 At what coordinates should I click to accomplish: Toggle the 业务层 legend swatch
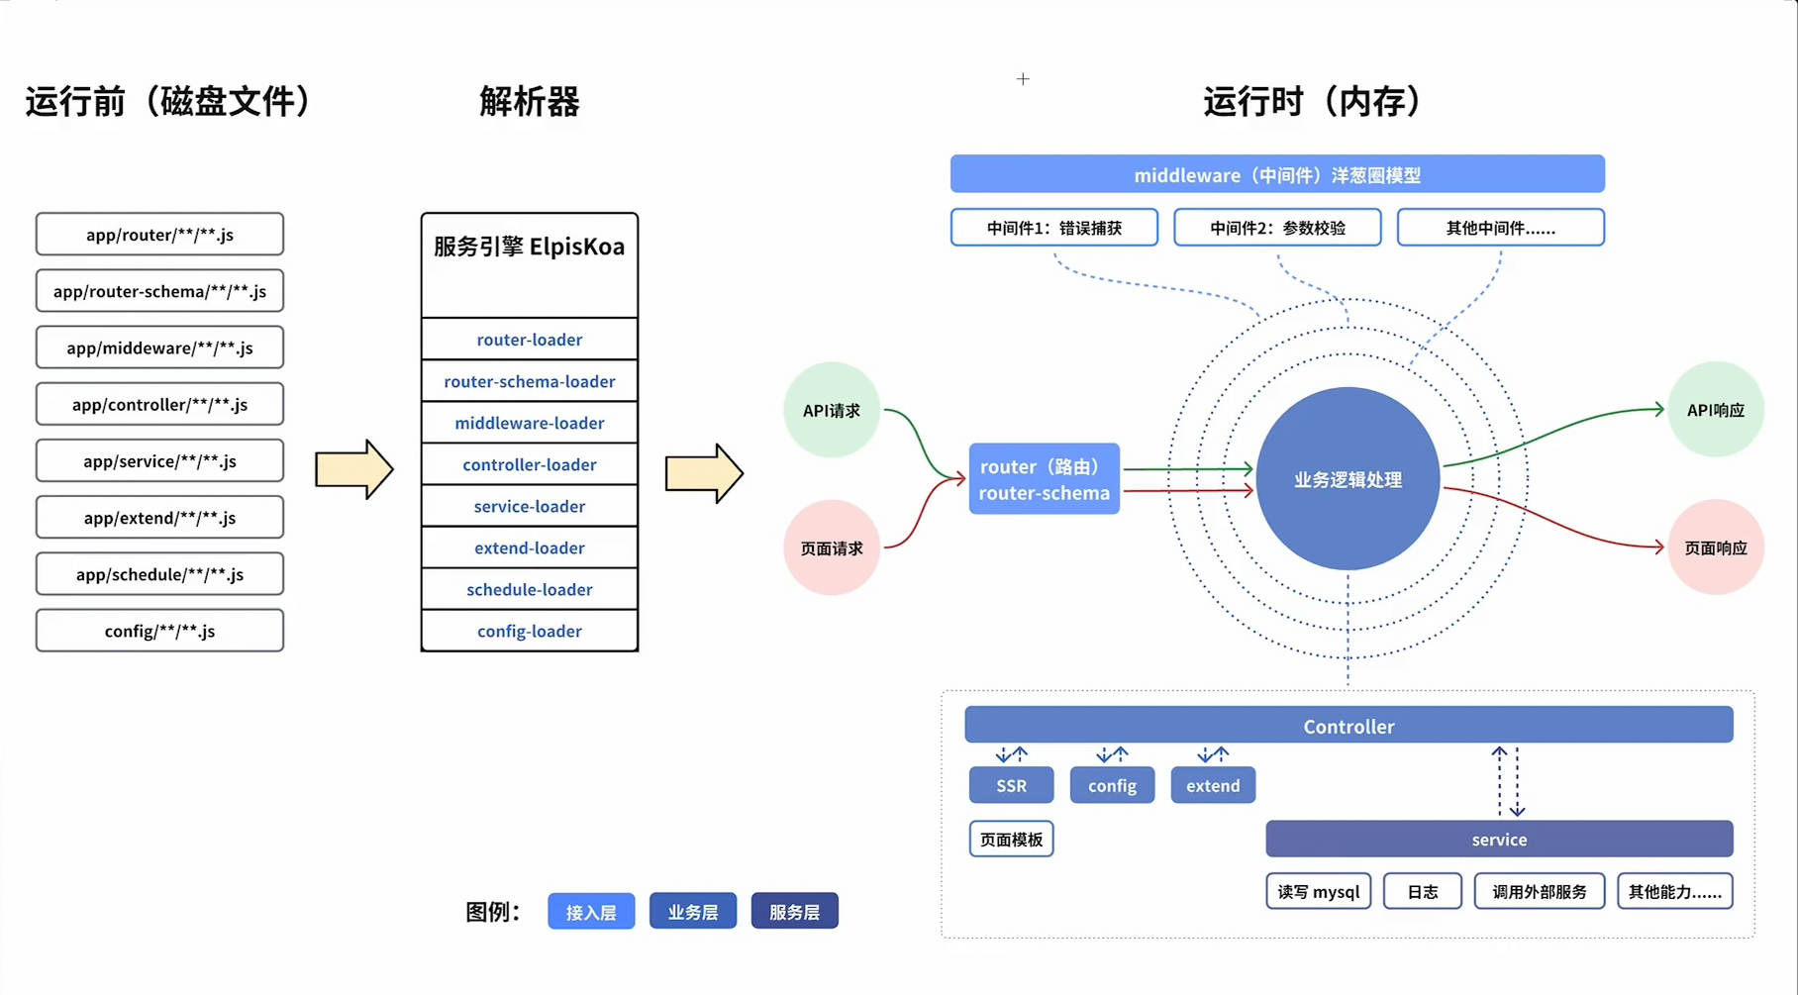click(692, 911)
